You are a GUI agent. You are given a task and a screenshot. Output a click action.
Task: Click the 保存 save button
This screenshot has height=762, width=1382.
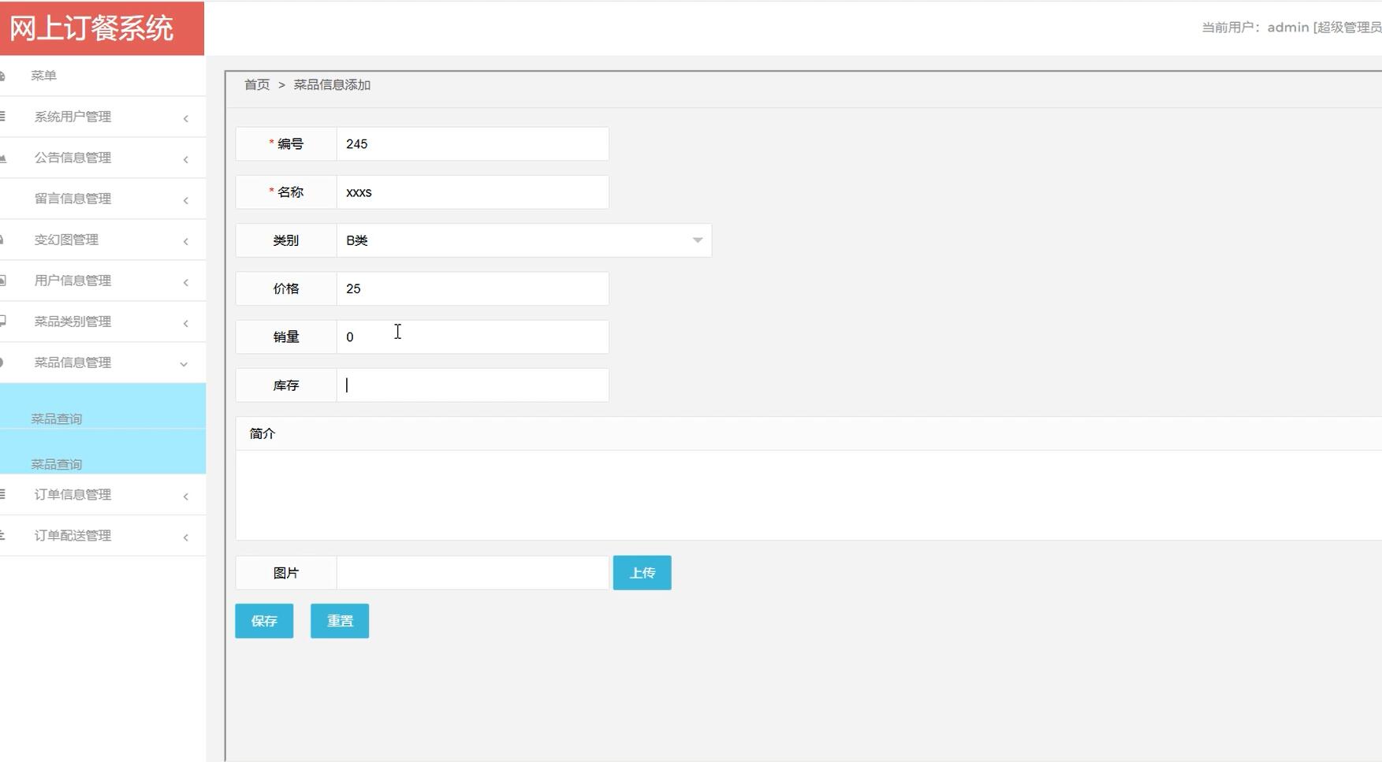(264, 621)
